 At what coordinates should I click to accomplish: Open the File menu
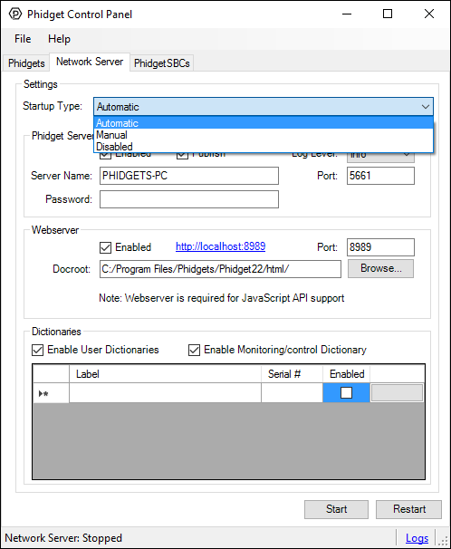click(x=23, y=39)
